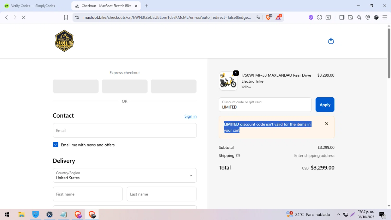Click the page vertical scrollbar
The image size is (391, 220).
(389, 53)
